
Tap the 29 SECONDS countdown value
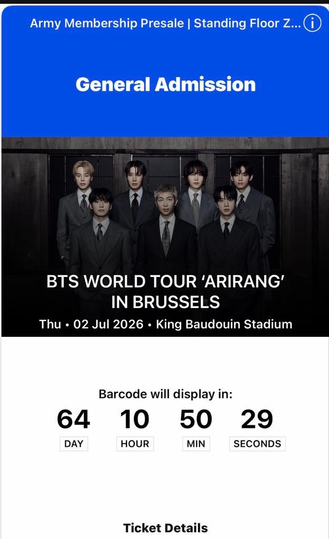[257, 418]
